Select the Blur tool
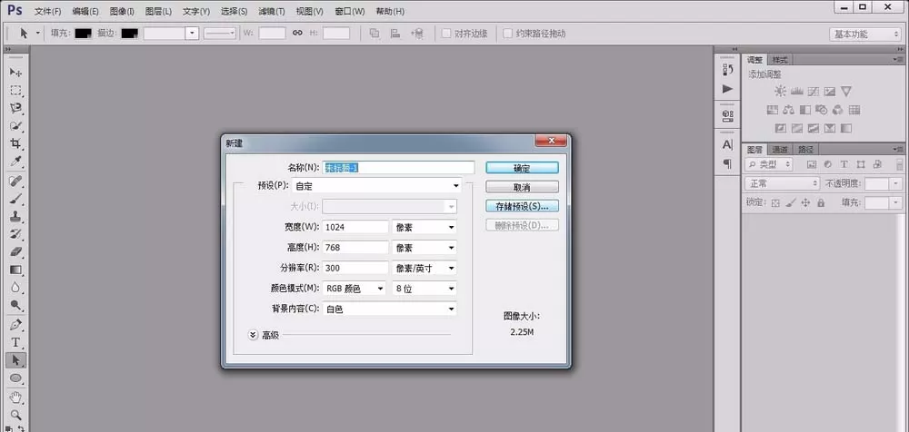This screenshot has height=432, width=909. (x=15, y=287)
